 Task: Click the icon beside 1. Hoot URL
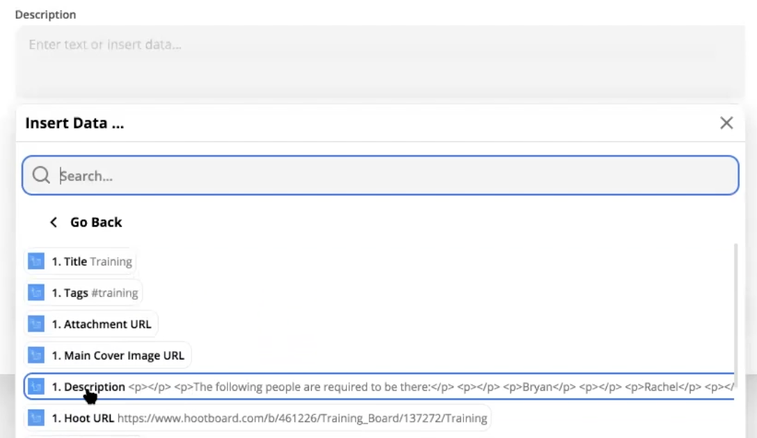36,418
